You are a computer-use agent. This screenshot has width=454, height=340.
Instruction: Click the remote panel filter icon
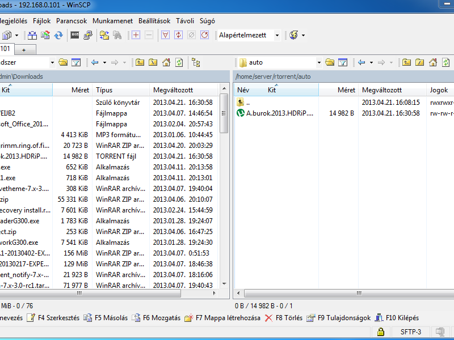pos(343,62)
